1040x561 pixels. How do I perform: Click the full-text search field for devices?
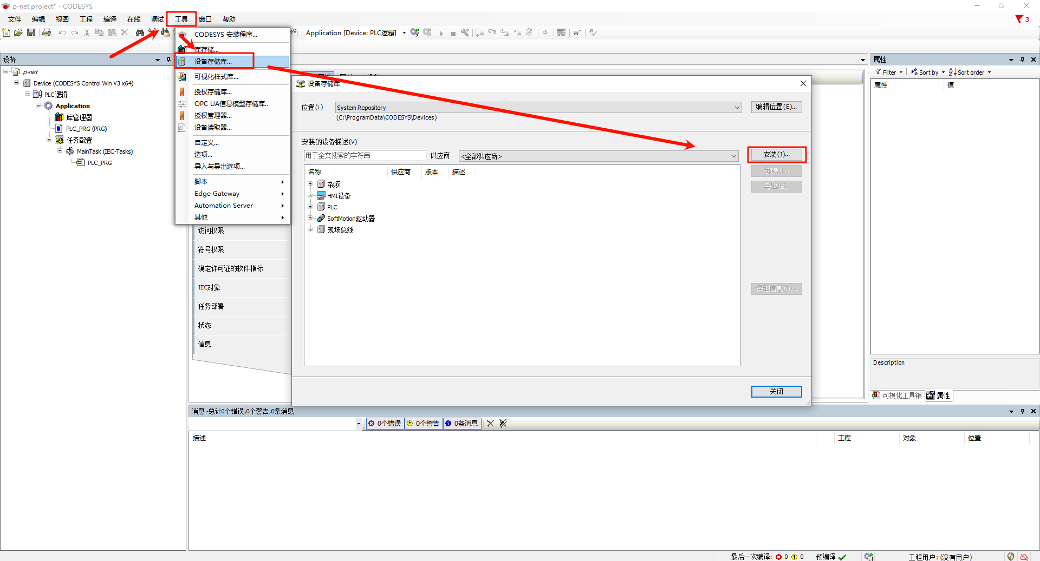[365, 156]
